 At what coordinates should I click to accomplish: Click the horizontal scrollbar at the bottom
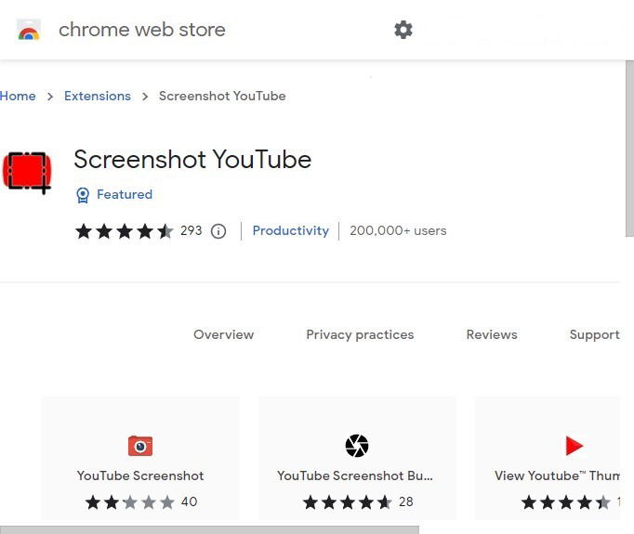209,530
